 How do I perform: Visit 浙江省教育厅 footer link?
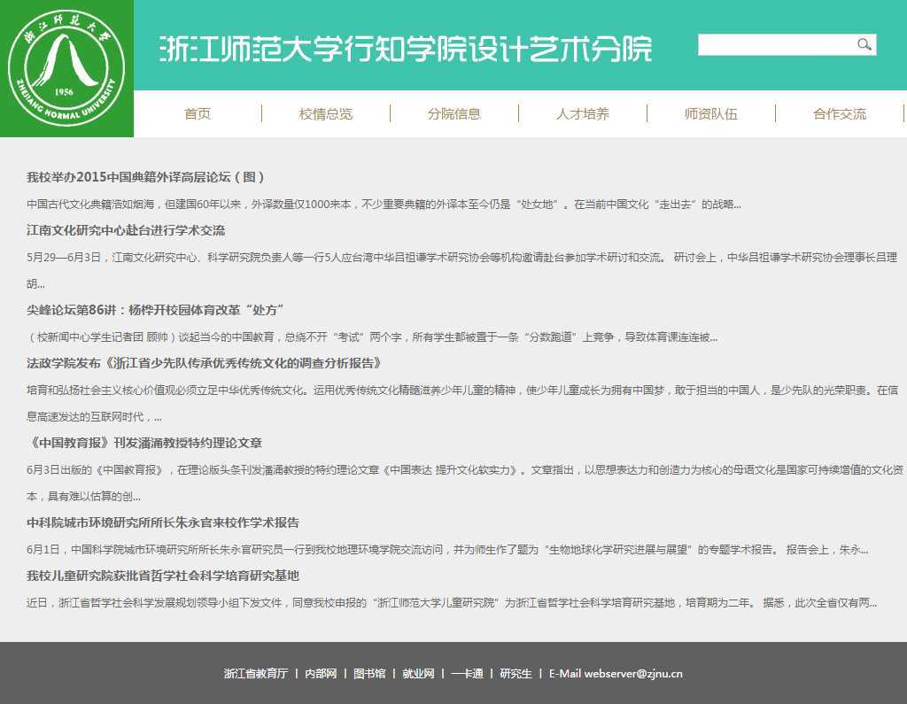256,674
